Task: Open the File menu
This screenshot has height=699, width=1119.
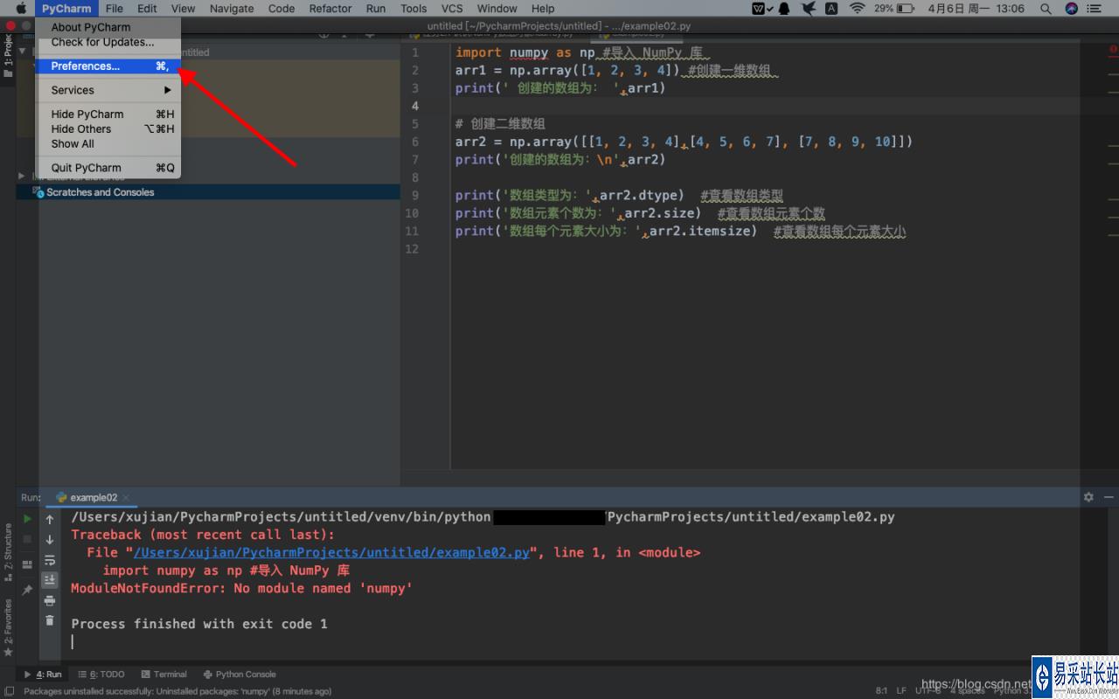Action: (115, 9)
